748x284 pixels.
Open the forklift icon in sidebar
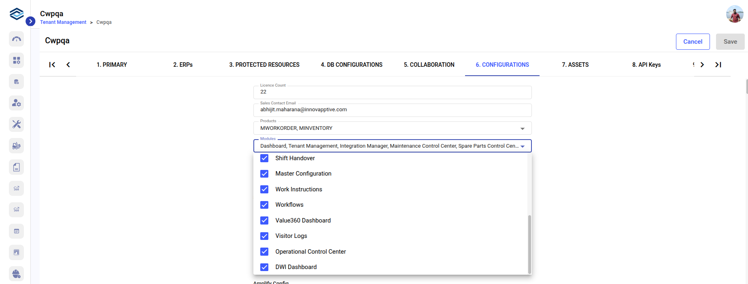(x=17, y=146)
